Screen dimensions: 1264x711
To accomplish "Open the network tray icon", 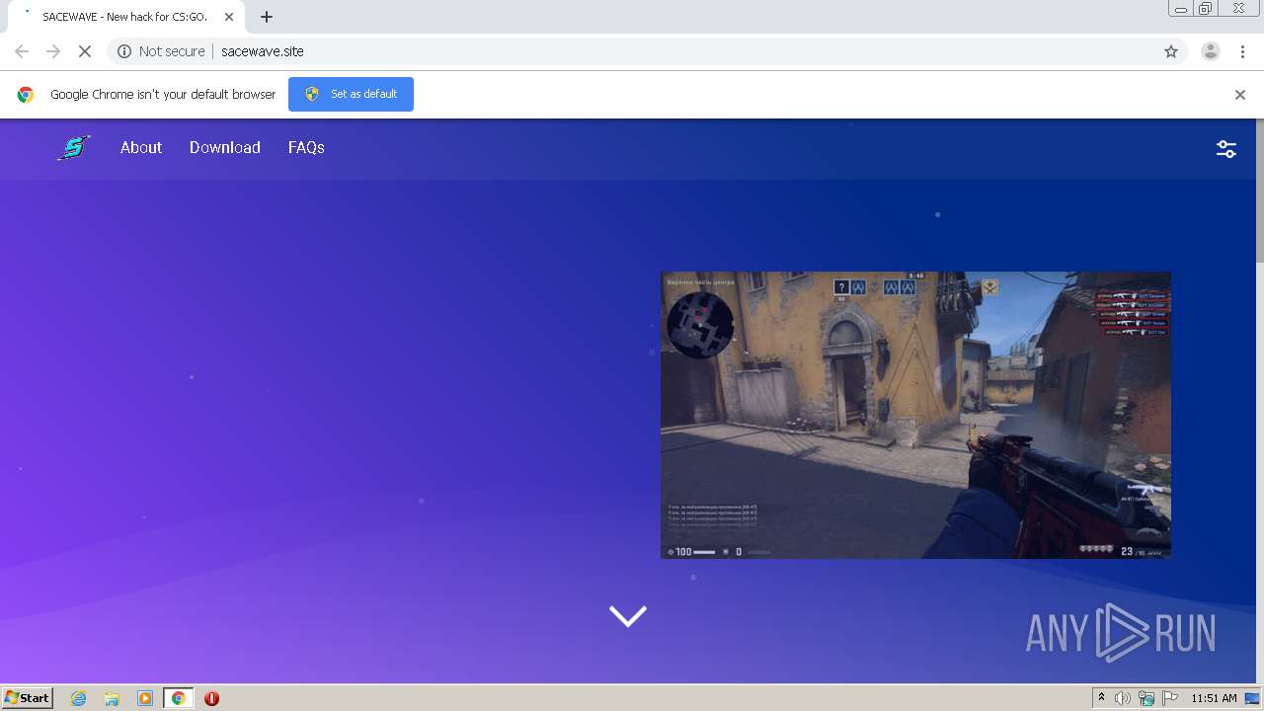I will 1146,698.
